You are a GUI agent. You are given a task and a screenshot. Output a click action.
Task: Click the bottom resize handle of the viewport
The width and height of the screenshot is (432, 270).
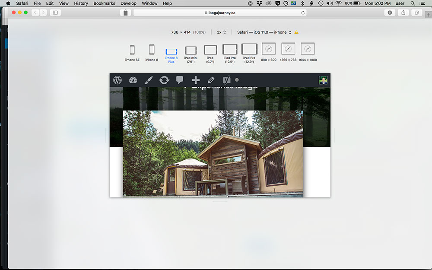pyautogui.click(x=220, y=201)
